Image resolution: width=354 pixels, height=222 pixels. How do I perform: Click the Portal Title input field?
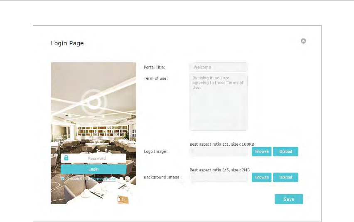tap(218, 67)
